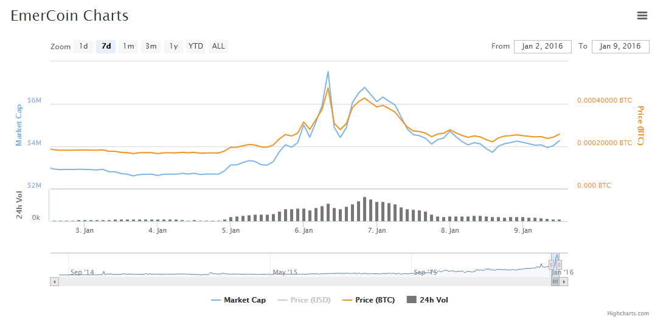666x325 pixels.
Task: Edit the To date field
Action: [x=620, y=46]
